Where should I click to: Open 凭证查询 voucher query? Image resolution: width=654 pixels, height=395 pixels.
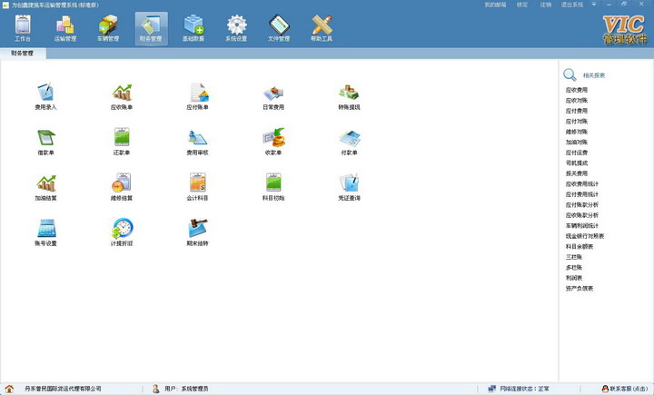[349, 187]
